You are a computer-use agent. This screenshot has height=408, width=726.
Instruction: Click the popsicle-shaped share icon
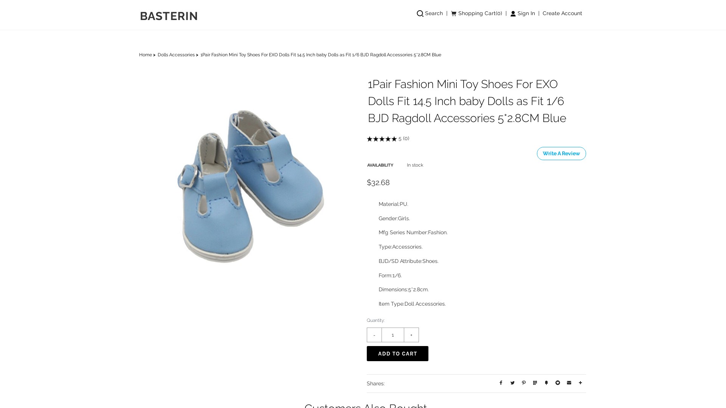(x=546, y=383)
